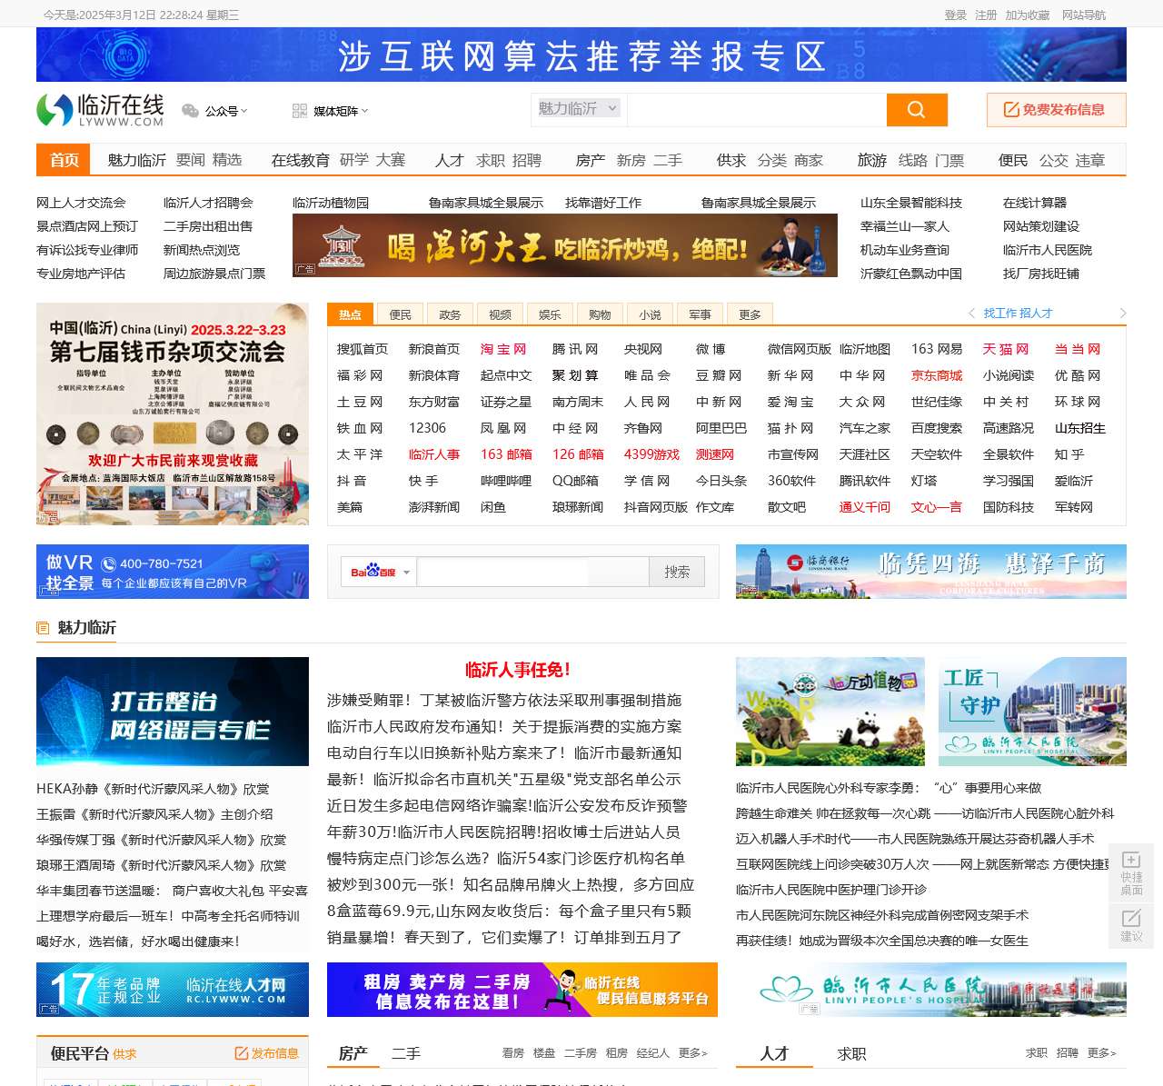The height and width of the screenshot is (1086, 1163).
Task: Click the 媒体矩阵 QR grid icon
Action: pos(300,111)
